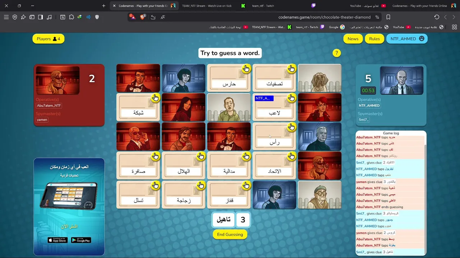
Task: Open the extensions puzzle piece icon
Action: (72, 17)
